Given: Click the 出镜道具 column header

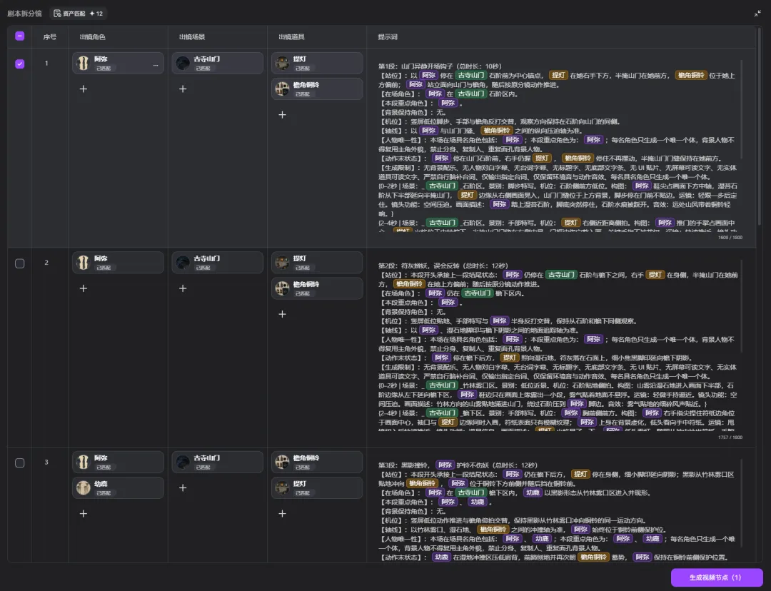Looking at the screenshot, I should pyautogui.click(x=291, y=37).
